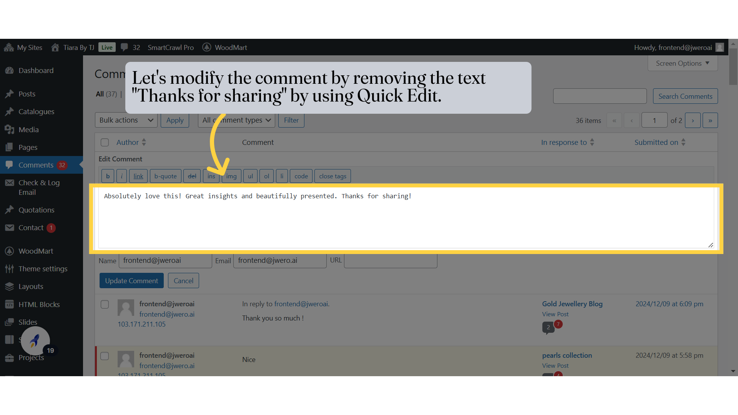Open Theme settings sliders icon
Image resolution: width=738 pixels, height=415 pixels.
click(x=10, y=269)
